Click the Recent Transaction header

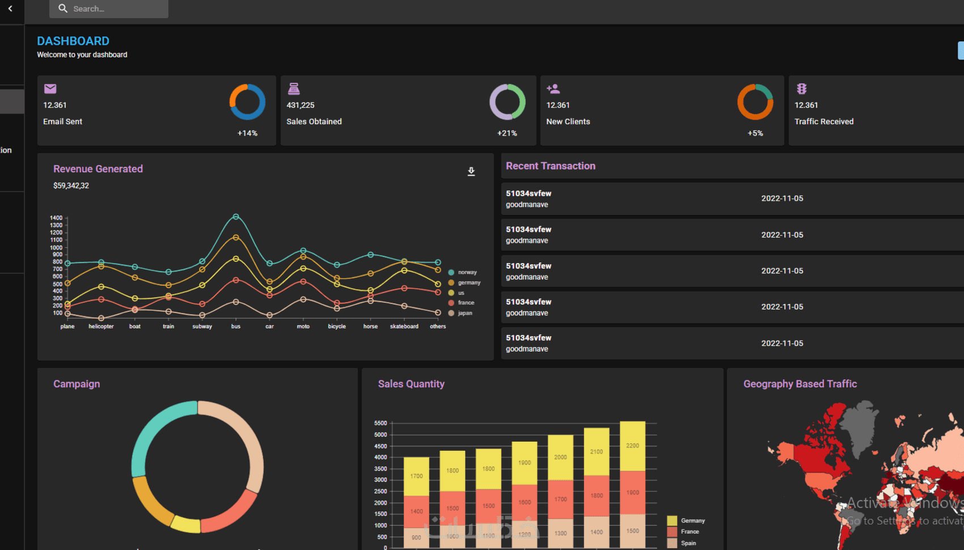tap(551, 166)
